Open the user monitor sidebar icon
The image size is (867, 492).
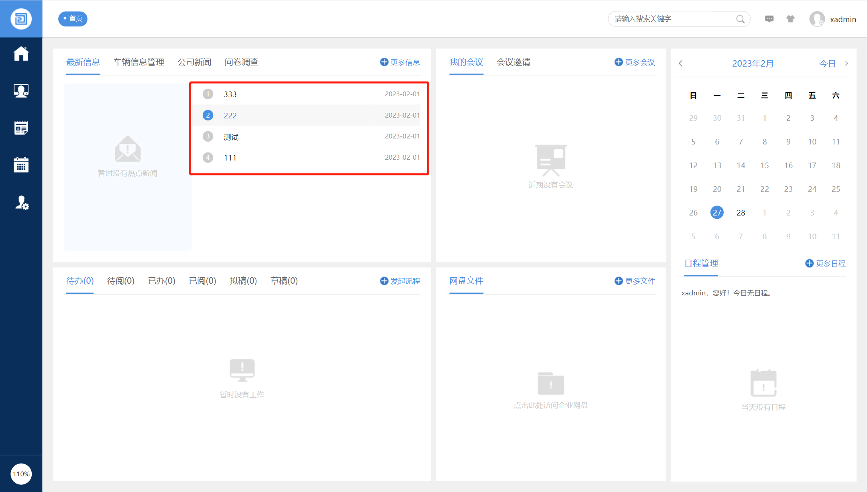(x=21, y=91)
